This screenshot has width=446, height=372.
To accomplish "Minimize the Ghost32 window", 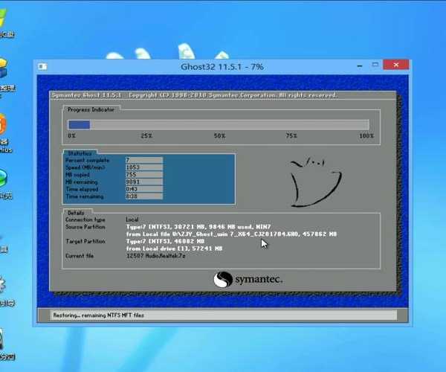I will click(x=360, y=66).
